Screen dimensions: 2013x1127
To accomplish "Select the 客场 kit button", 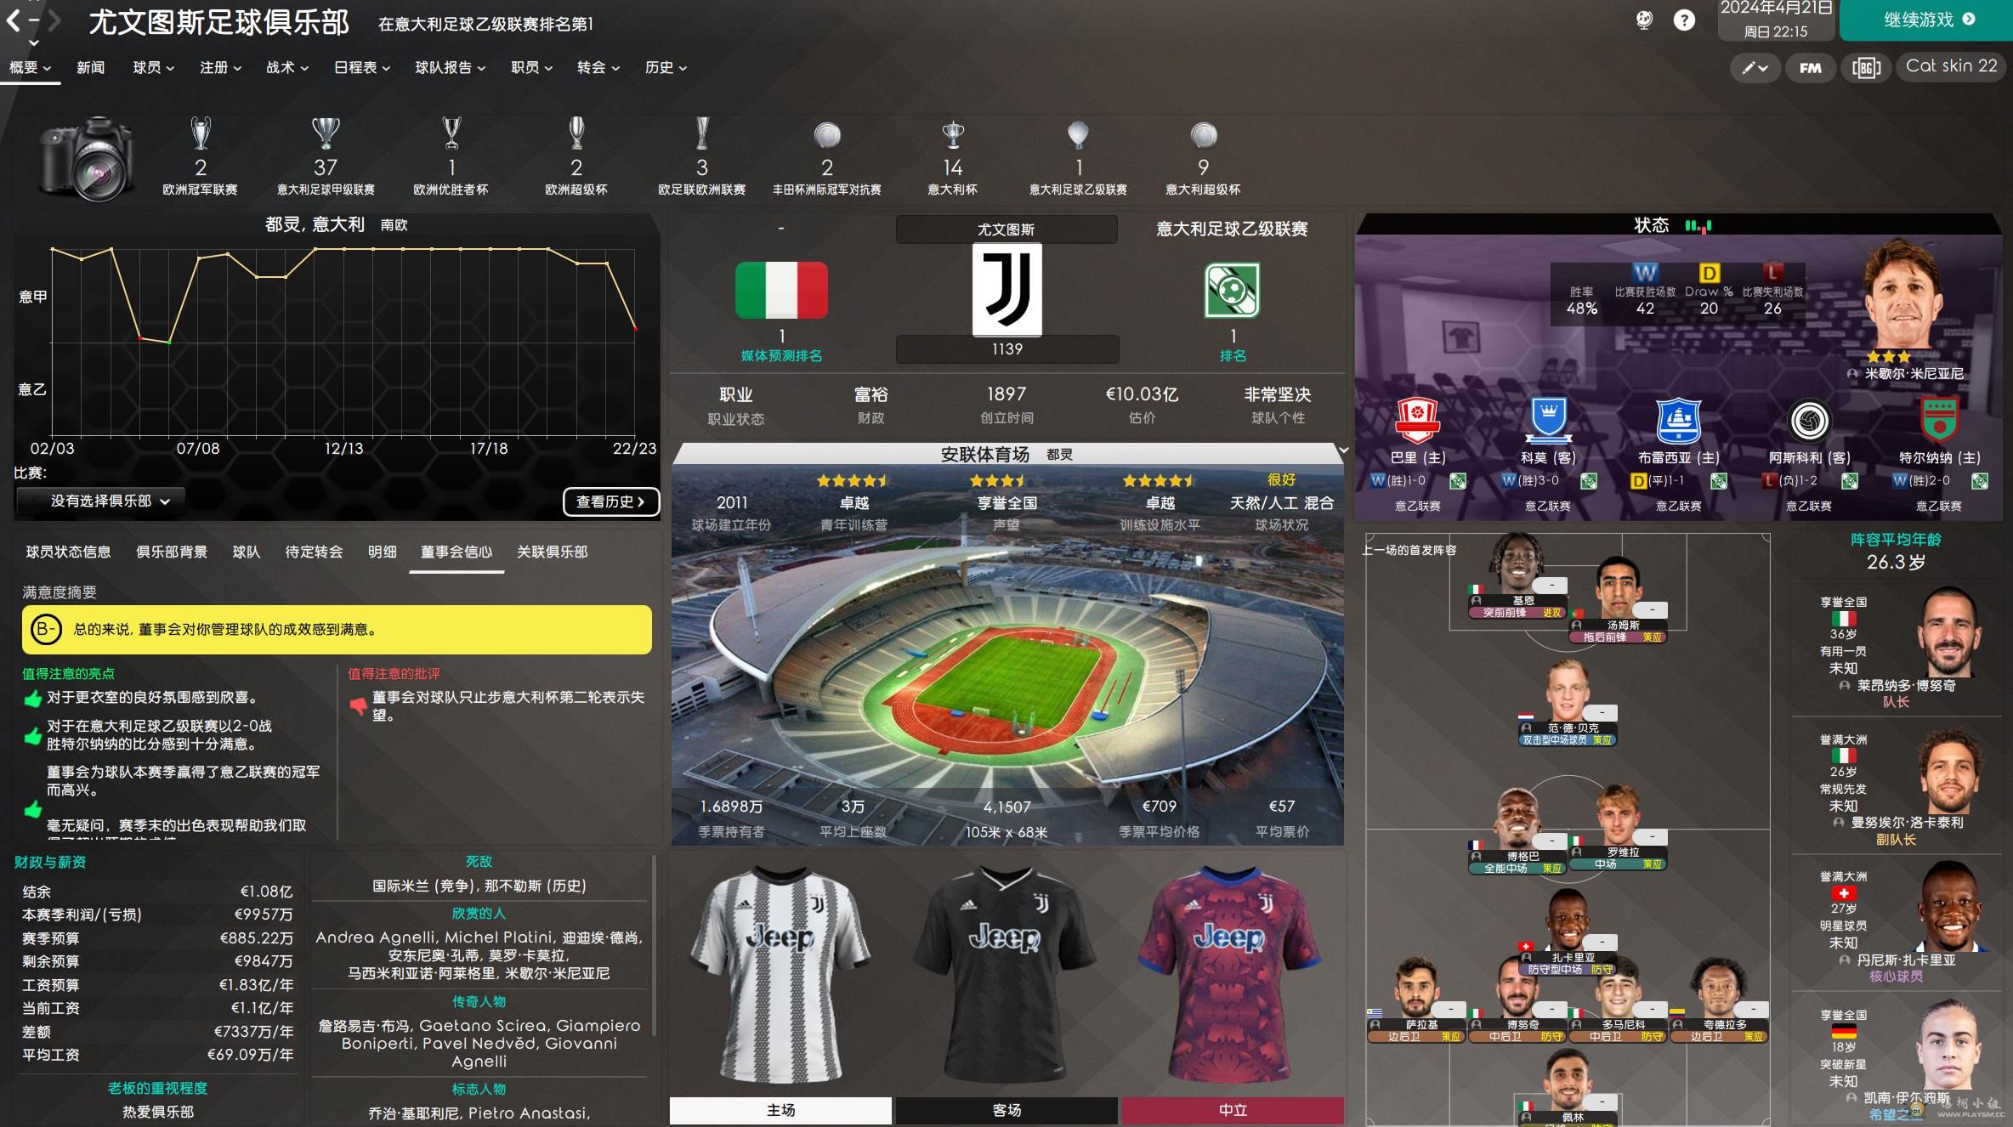I will pos(1006,1110).
